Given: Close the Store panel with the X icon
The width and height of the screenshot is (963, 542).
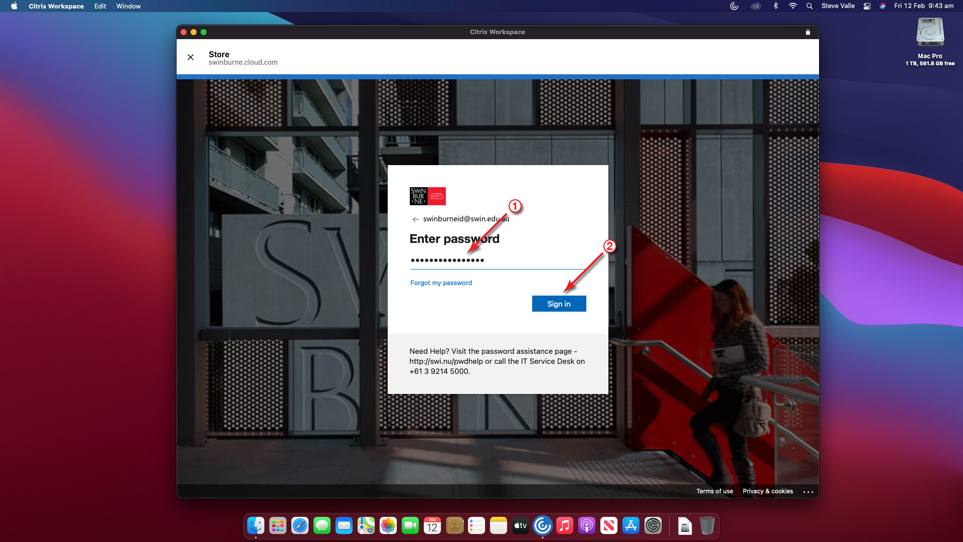Looking at the screenshot, I should [x=191, y=57].
